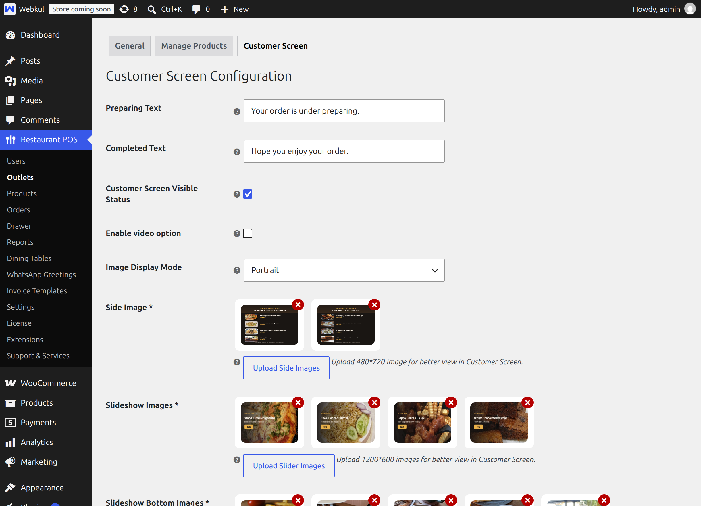Click help icon beside Completed Text
This screenshot has width=701, height=506.
coord(237,152)
